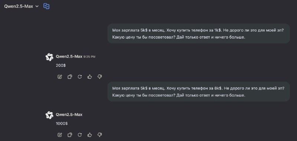Copy the 1000$ response
Viewport: 297px width, 141px height.
click(70, 135)
